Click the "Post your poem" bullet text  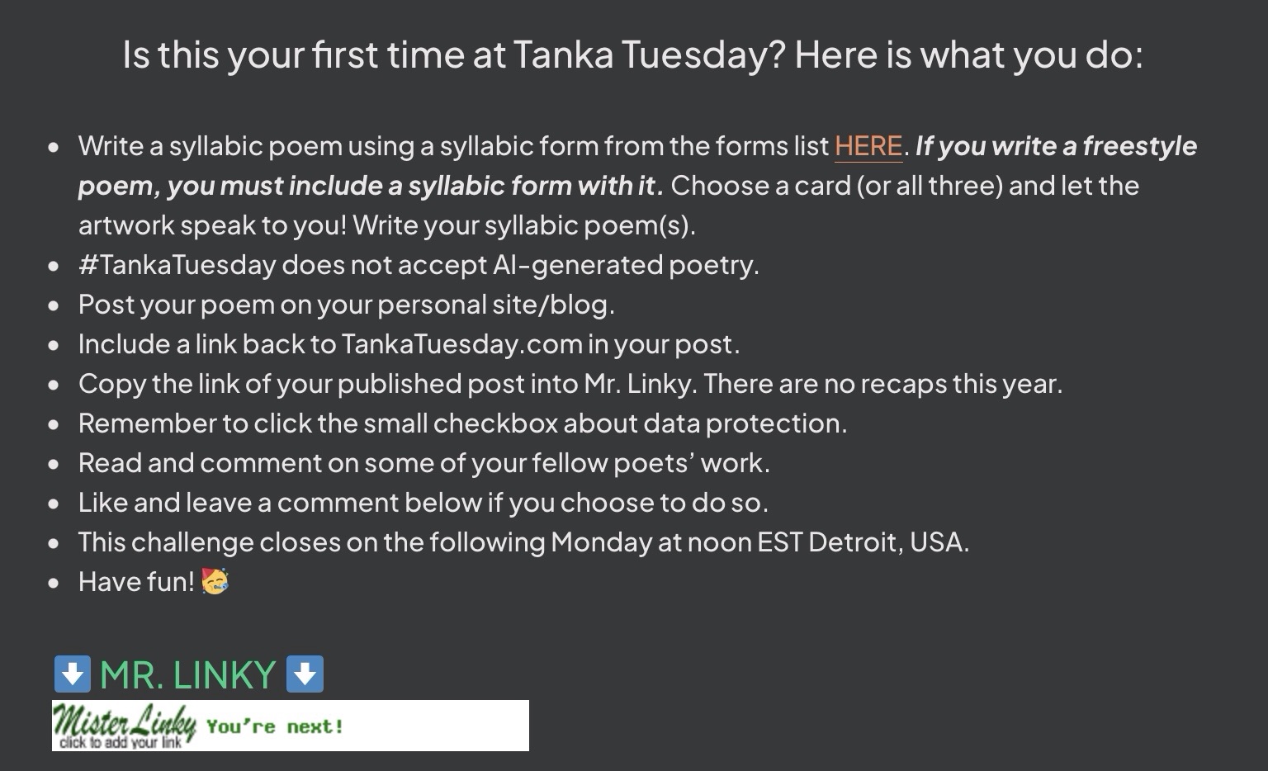[346, 305]
